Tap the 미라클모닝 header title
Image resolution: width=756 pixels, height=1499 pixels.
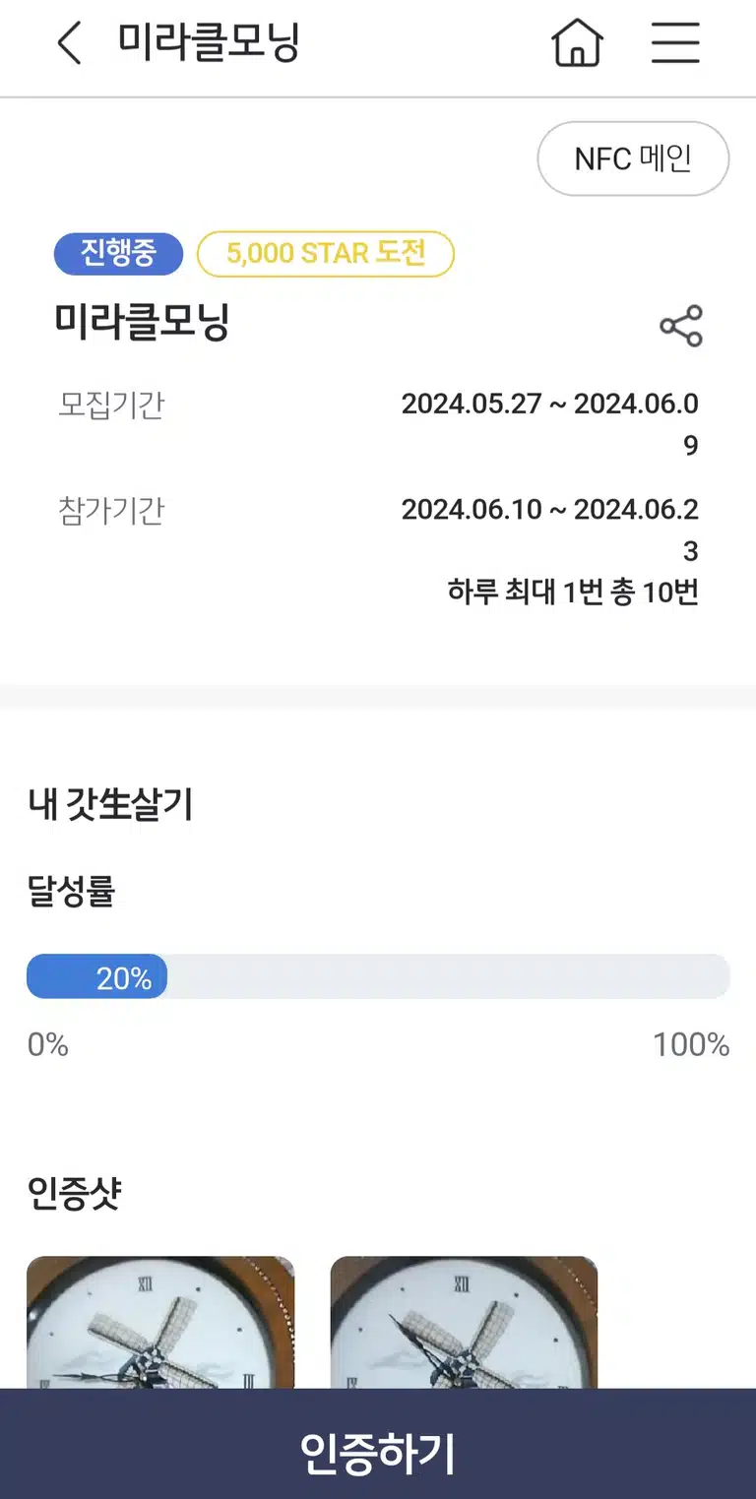(x=209, y=43)
